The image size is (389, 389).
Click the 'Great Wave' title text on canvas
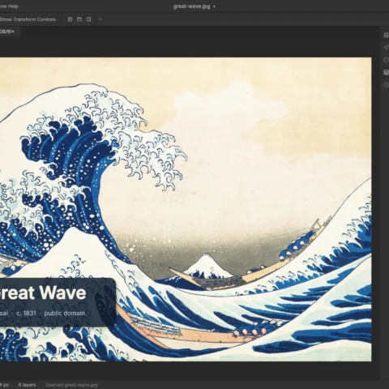43,293
